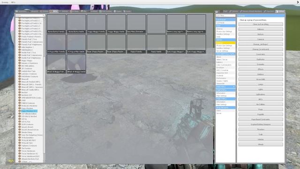
Task: Select the Poppy Playtime category
Action: [27, 108]
